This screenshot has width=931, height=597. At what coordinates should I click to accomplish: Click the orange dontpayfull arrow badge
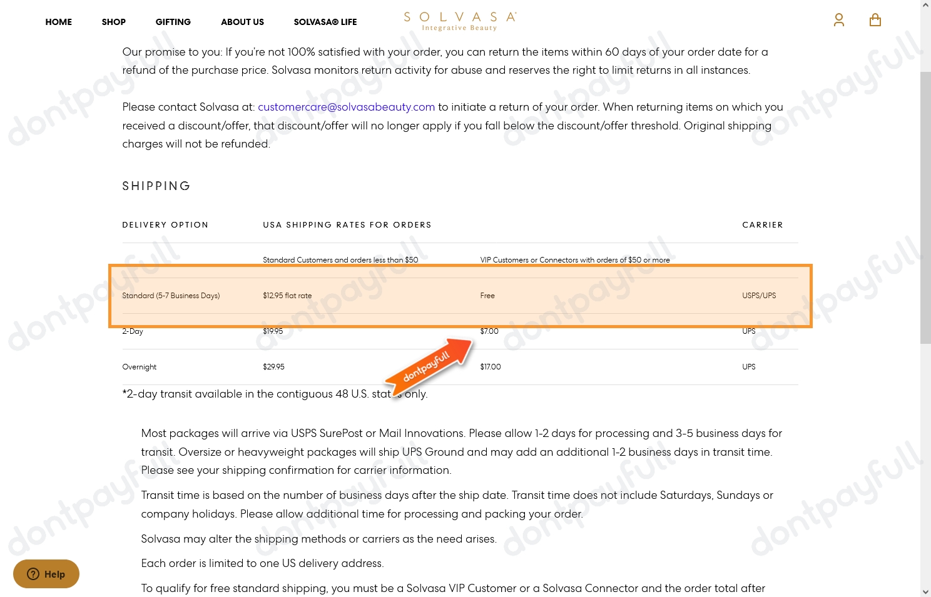tap(429, 366)
